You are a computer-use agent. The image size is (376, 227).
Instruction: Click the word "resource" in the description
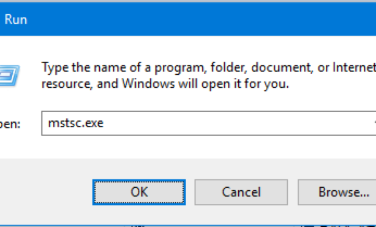pos(65,83)
